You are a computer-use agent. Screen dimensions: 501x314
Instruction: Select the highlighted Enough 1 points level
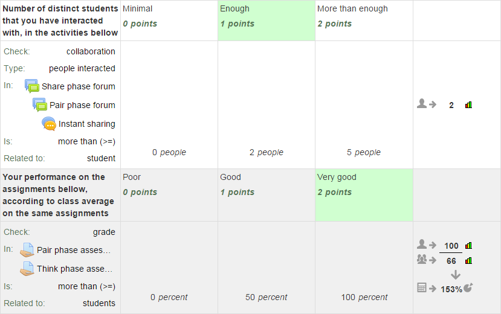(267, 21)
